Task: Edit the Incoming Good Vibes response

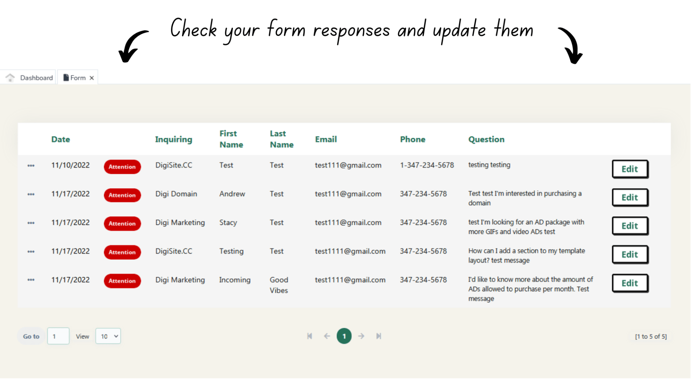Action: click(630, 283)
